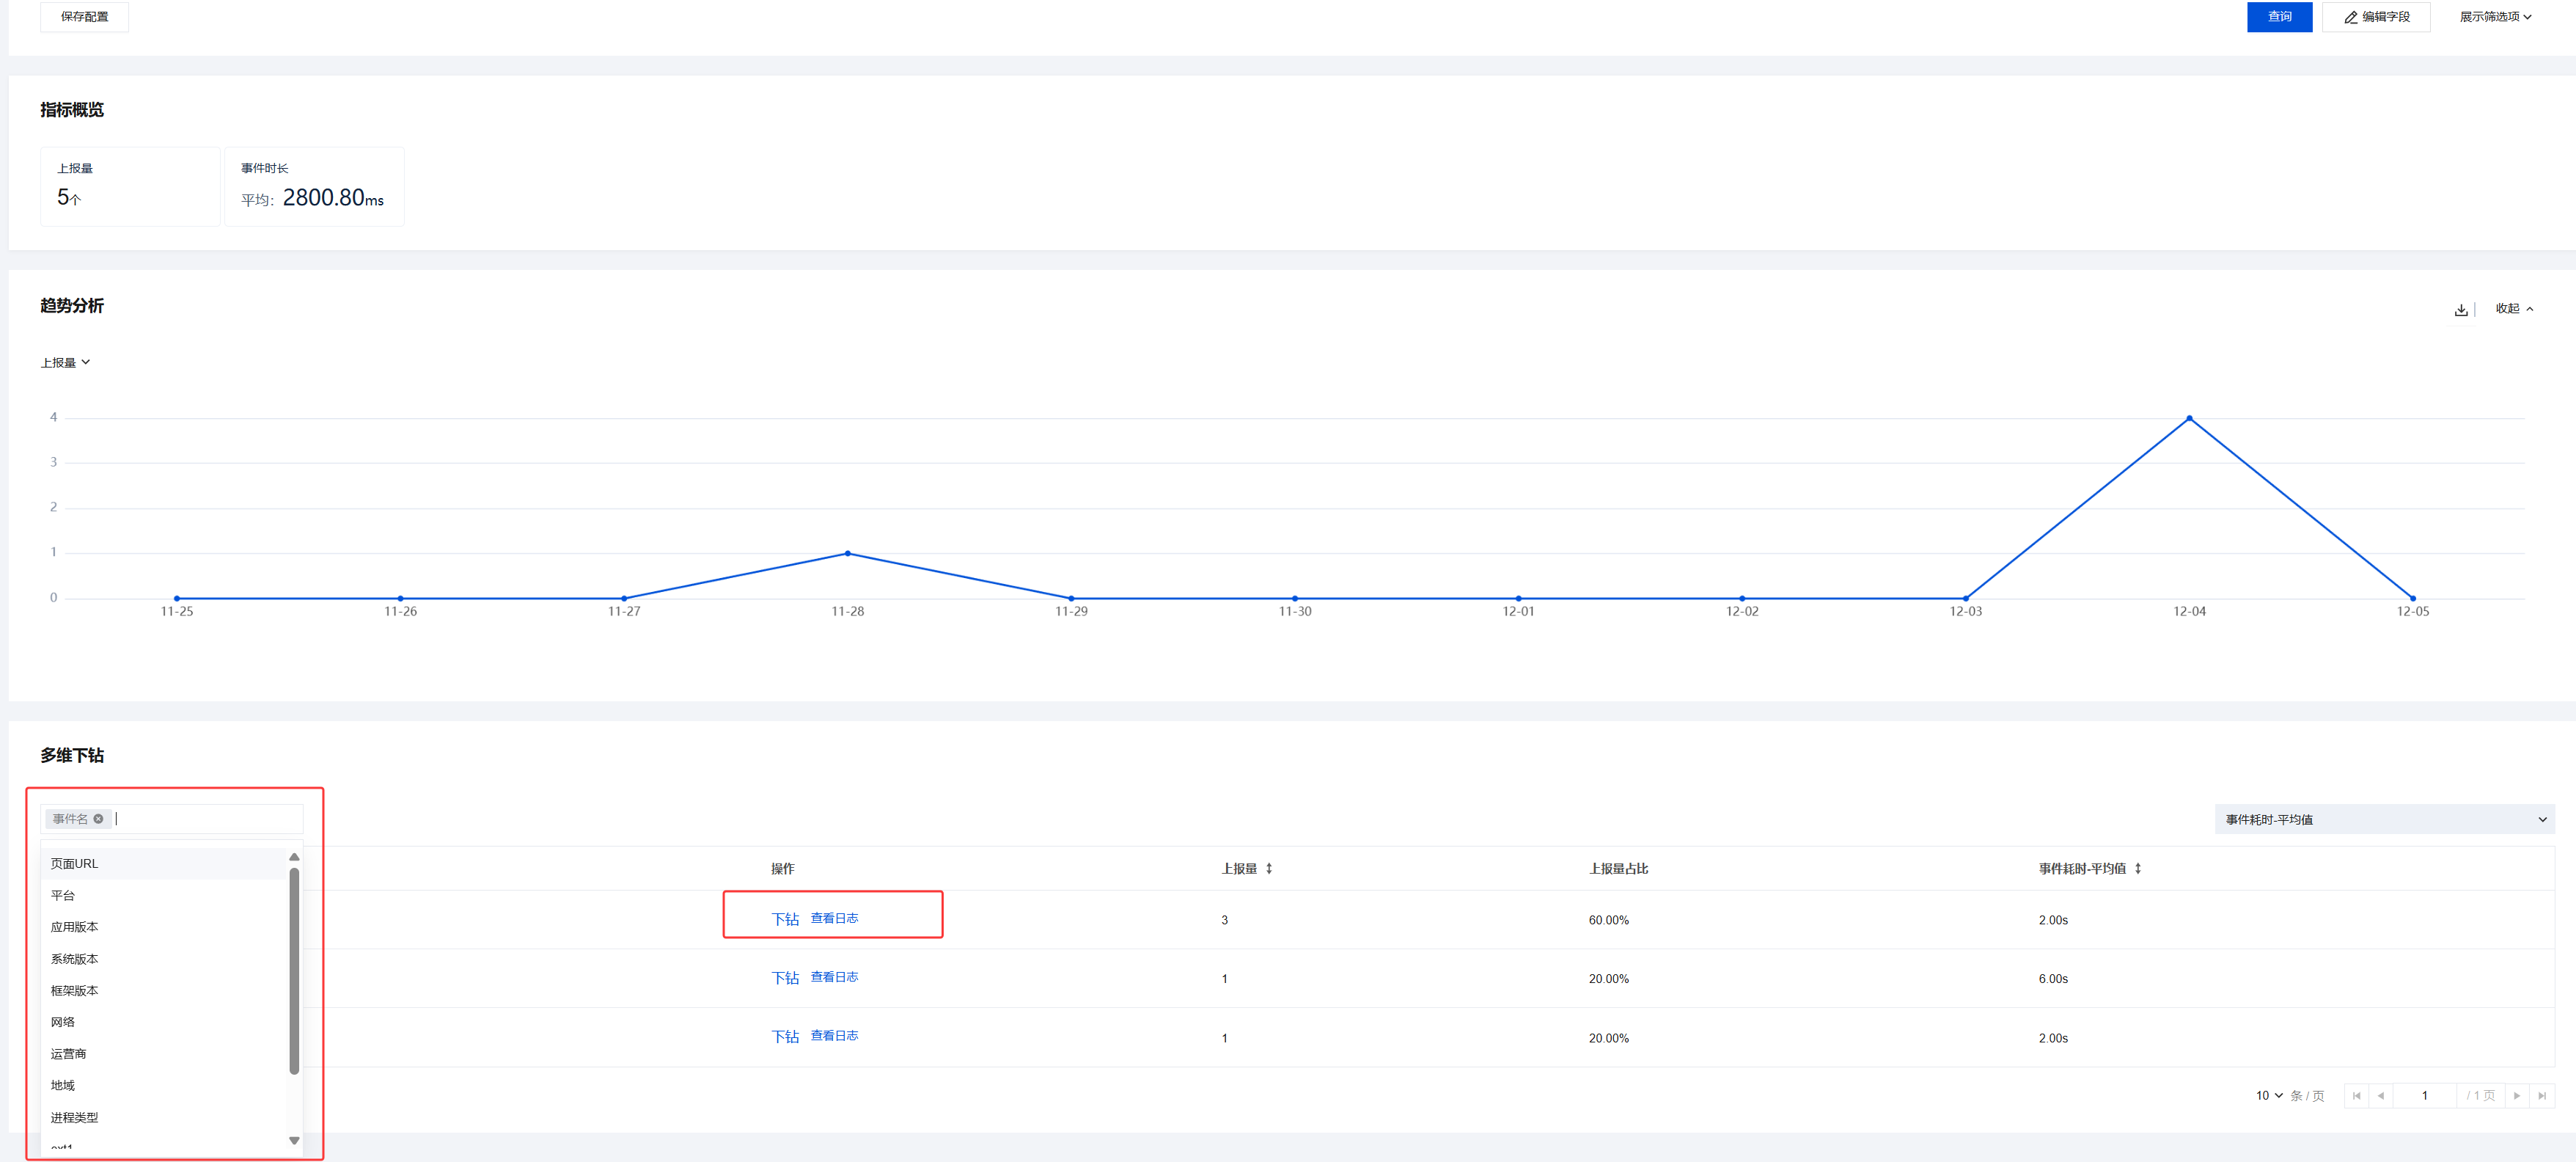This screenshot has width=2576, height=1162.
Task: Go to previous page pagination arrow
Action: pyautogui.click(x=2380, y=1096)
